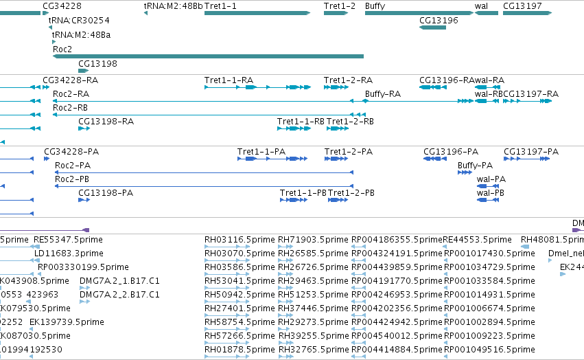Click EST RP003330199.5prime
The width and height of the screenshot is (584, 360).
pos(84,267)
